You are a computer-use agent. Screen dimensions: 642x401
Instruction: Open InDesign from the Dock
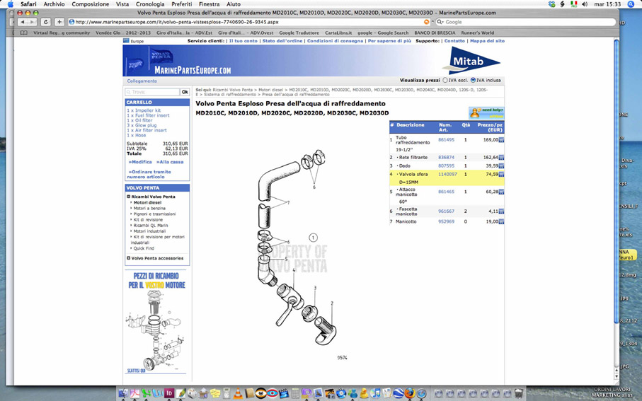point(169,394)
